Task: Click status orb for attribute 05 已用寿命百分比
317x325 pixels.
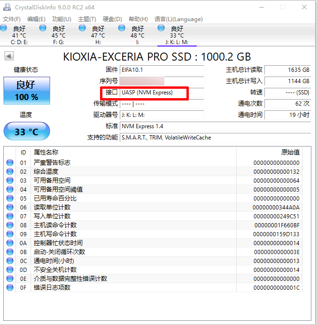Action: [x=10, y=198]
